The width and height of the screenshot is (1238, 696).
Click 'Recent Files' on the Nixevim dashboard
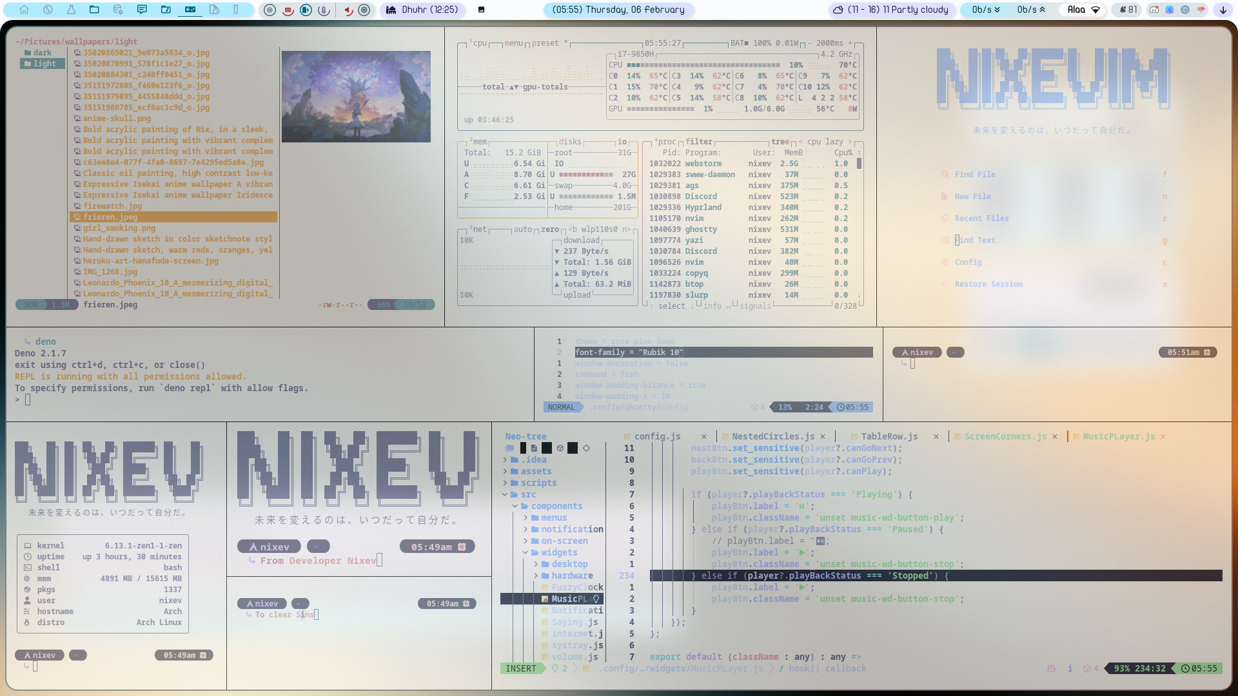981,218
